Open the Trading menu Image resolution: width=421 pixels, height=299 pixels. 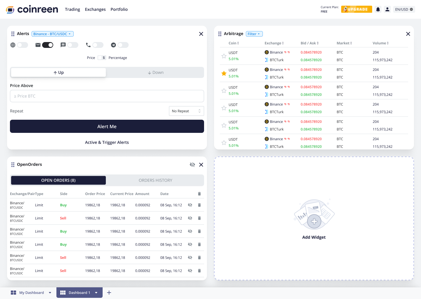73,9
